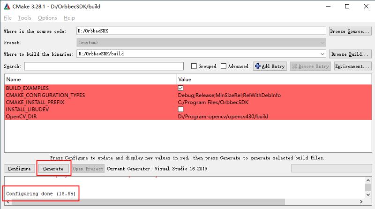The height and width of the screenshot is (209, 375).
Task: Click the Add Entry button
Action: 270,66
